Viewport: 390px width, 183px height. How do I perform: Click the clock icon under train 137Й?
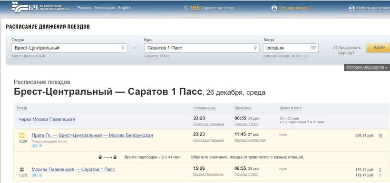40,175
